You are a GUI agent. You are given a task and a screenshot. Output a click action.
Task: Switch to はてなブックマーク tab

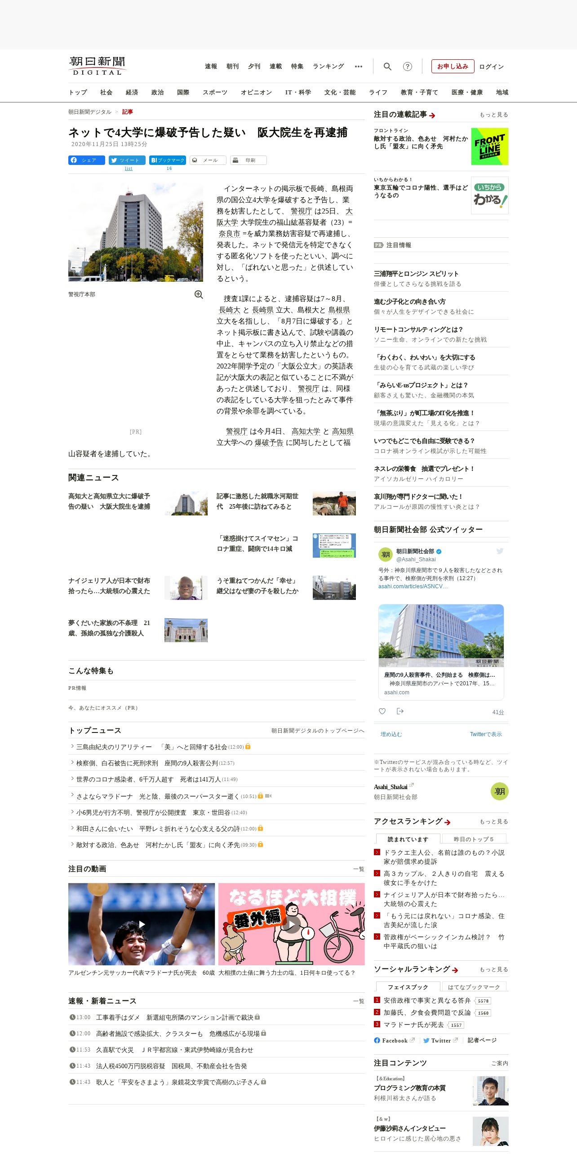474,987
